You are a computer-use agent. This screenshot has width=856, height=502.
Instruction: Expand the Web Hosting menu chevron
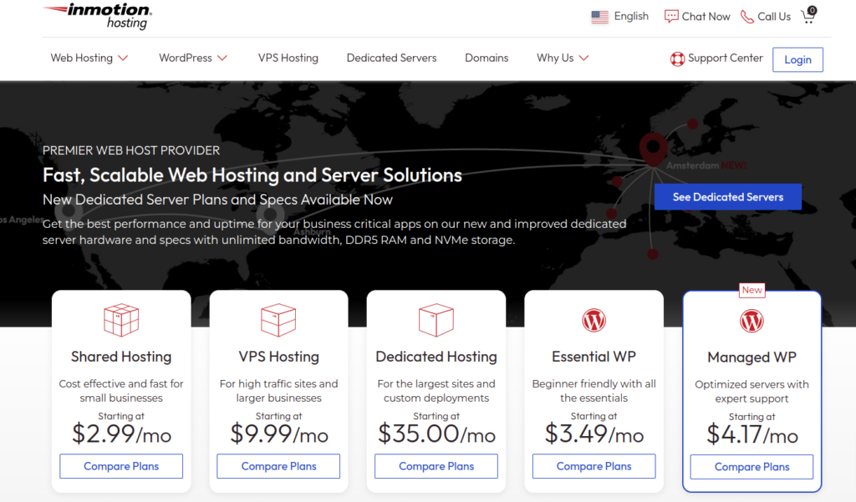pyautogui.click(x=124, y=58)
